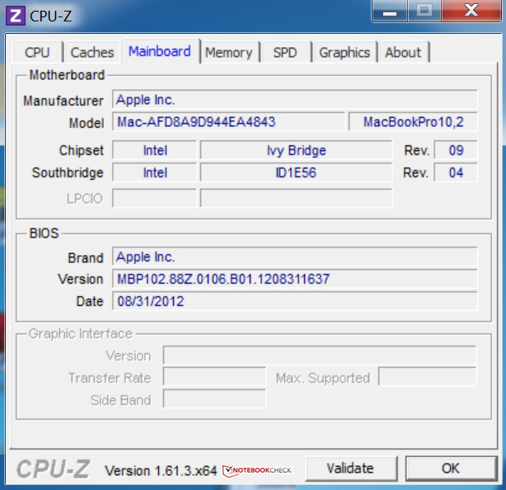
Task: Click the Manufacturer field showing Apple Inc.
Action: point(295,99)
